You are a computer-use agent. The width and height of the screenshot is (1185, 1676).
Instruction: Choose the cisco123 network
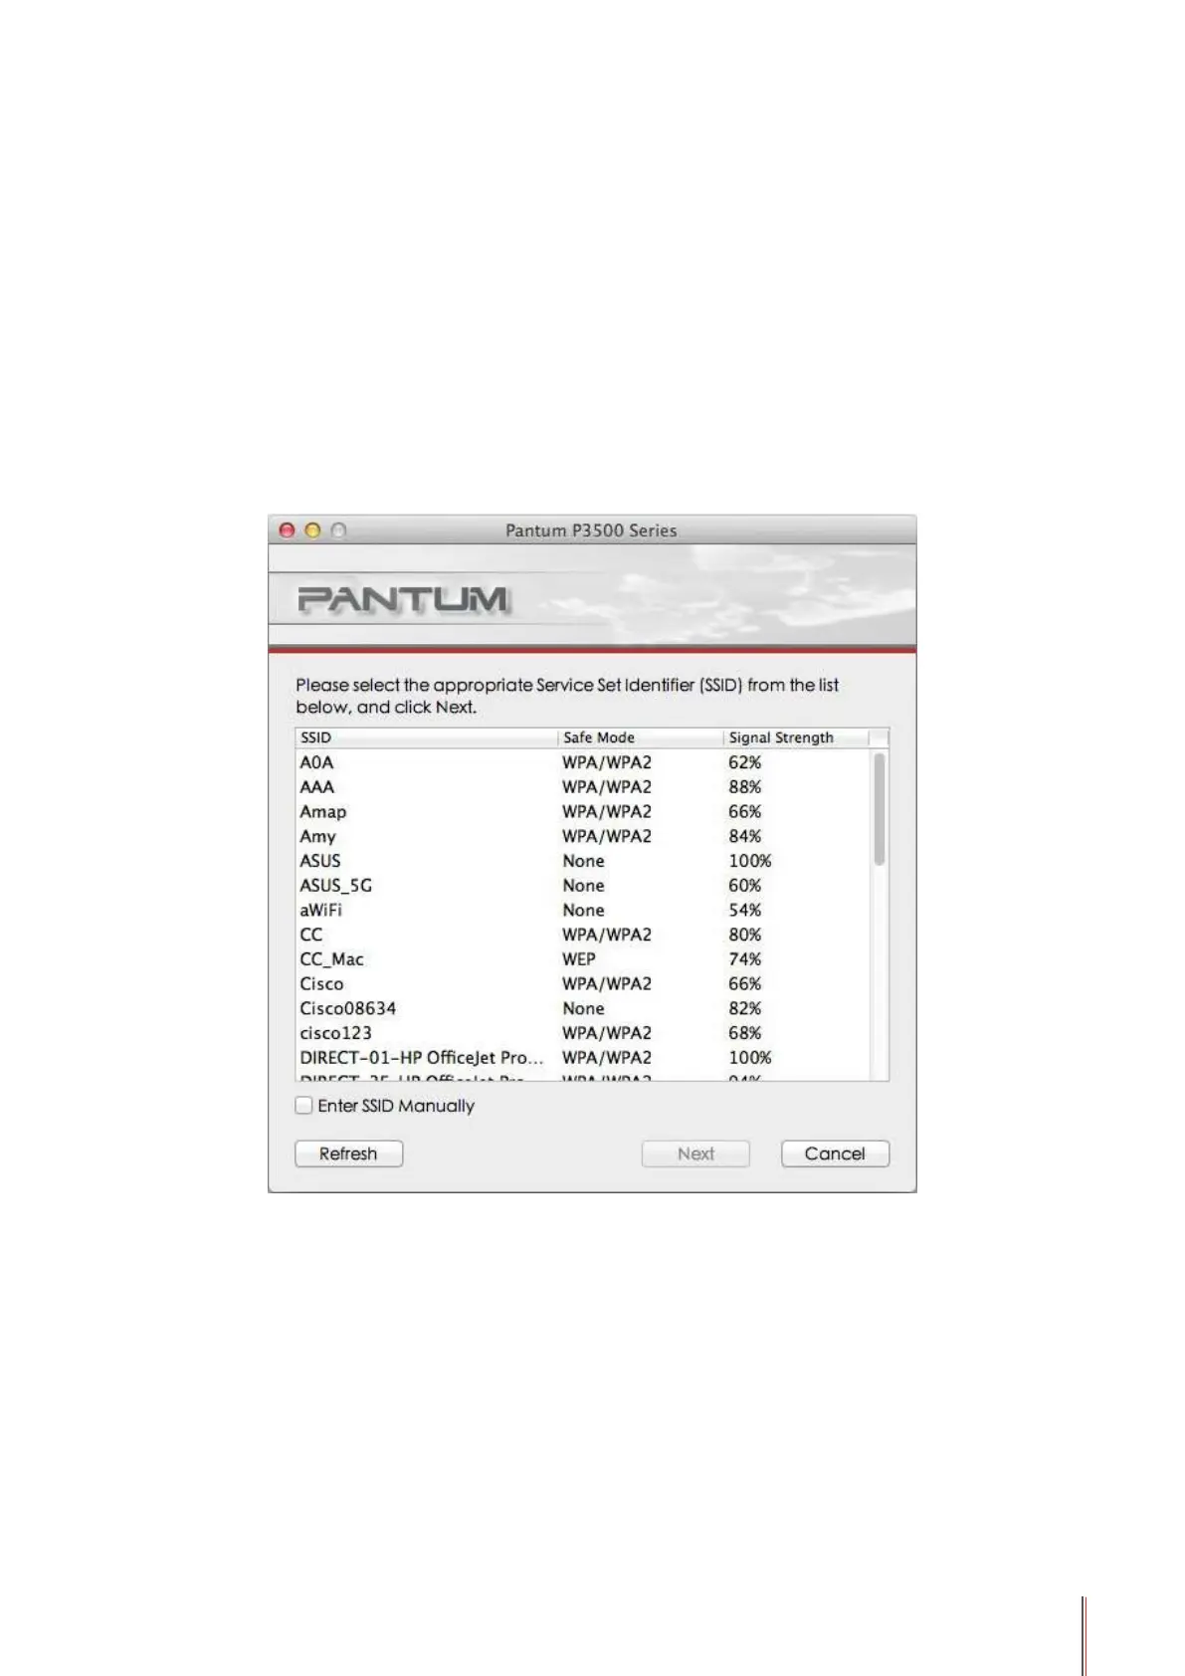pos(583,1033)
